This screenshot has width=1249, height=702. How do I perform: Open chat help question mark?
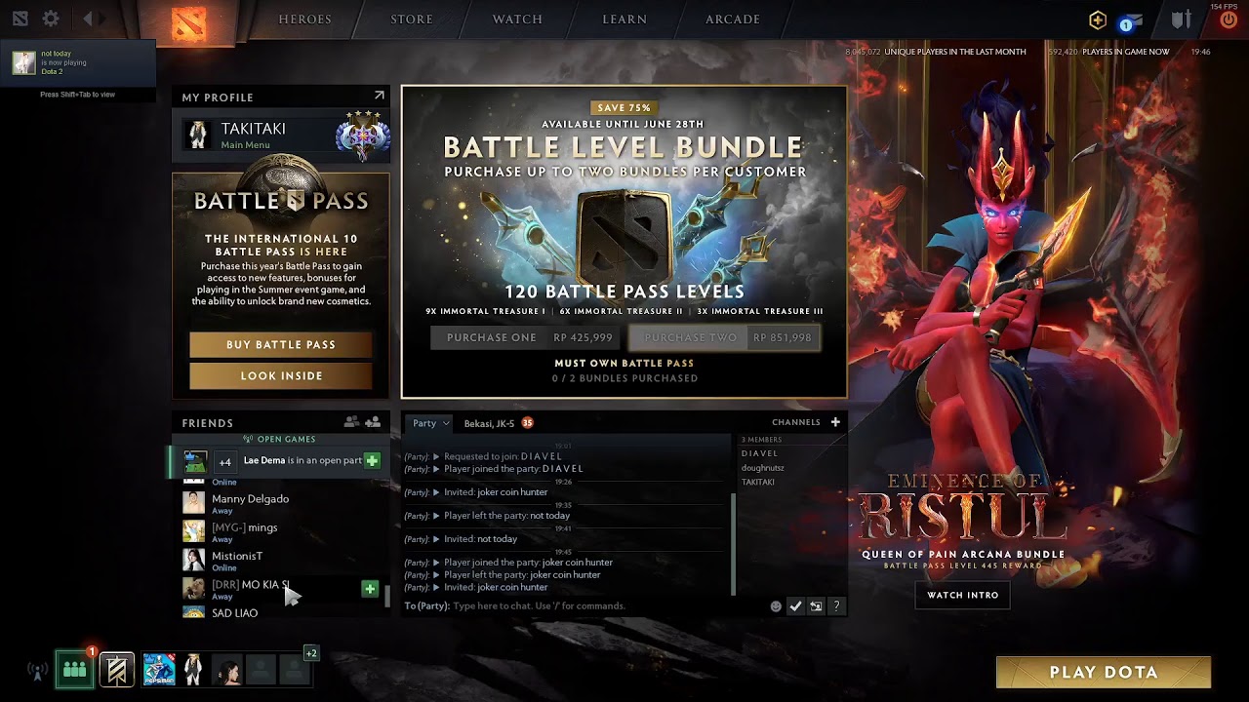tap(836, 606)
